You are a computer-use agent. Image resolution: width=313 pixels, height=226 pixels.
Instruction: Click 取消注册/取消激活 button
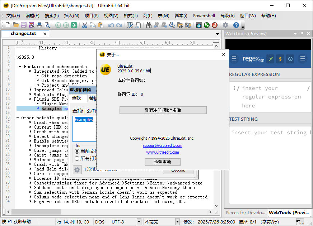click(x=163, y=110)
